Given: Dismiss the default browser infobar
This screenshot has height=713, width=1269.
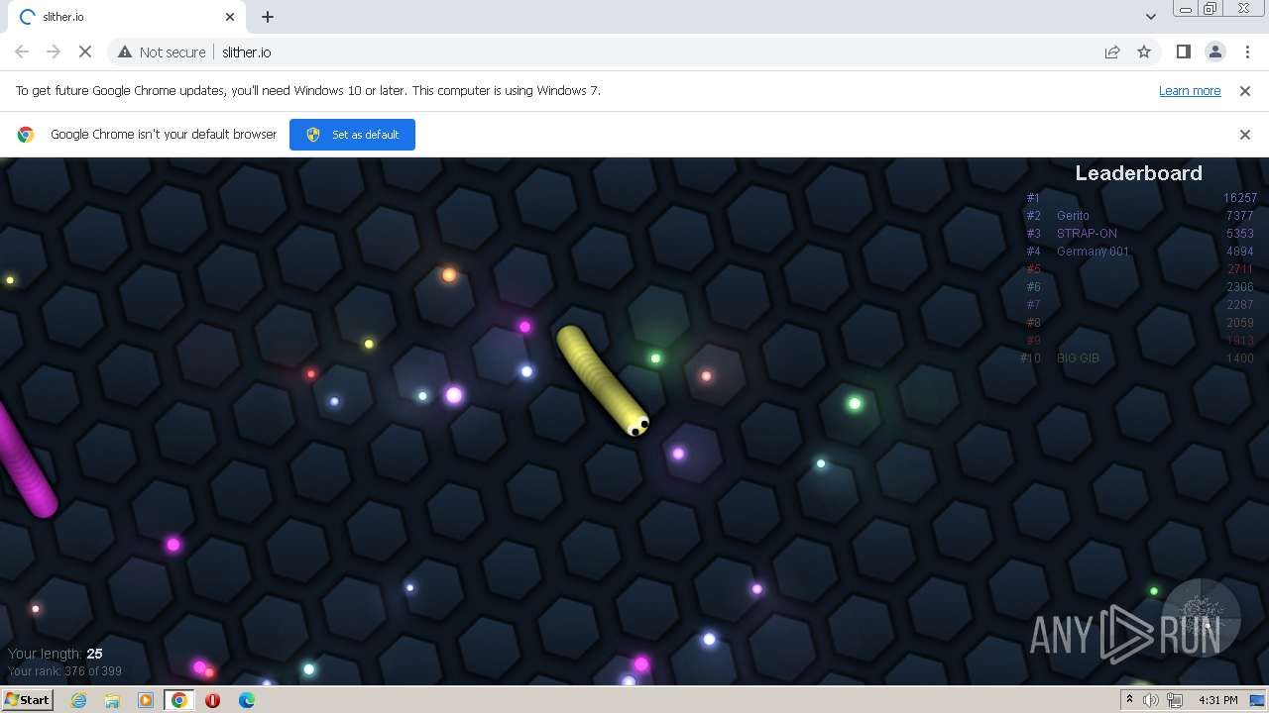Looking at the screenshot, I should [x=1245, y=135].
